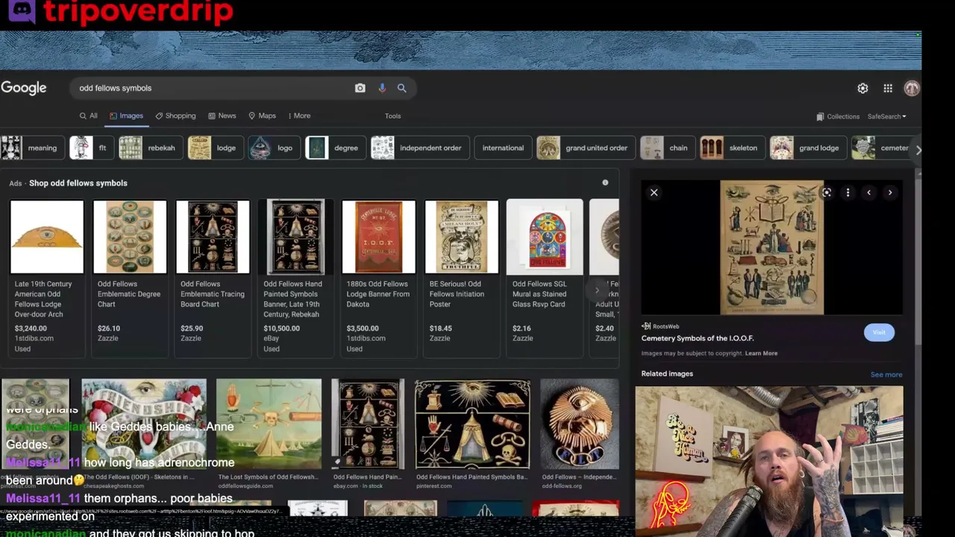
Task: Click the 1stdibs.com seller under $3,500.00
Action: [366, 338]
